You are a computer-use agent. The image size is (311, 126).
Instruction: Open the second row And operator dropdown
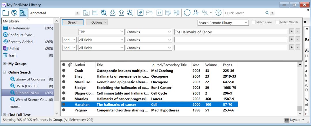69,40
